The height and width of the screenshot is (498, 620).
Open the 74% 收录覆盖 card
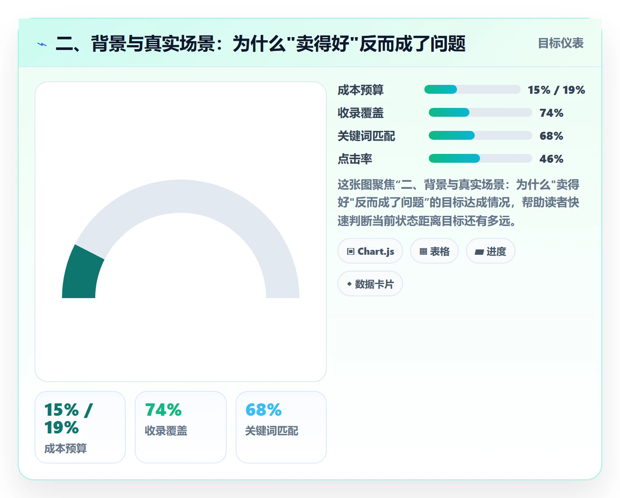[181, 427]
